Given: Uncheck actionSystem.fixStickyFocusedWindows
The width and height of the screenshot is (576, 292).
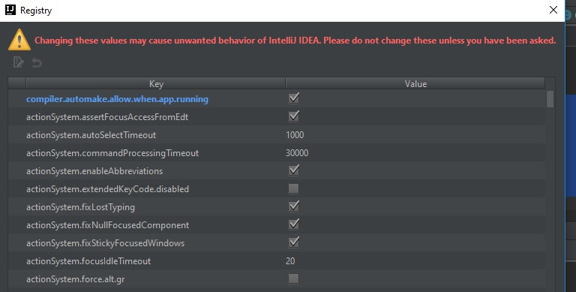Looking at the screenshot, I should pos(293,242).
